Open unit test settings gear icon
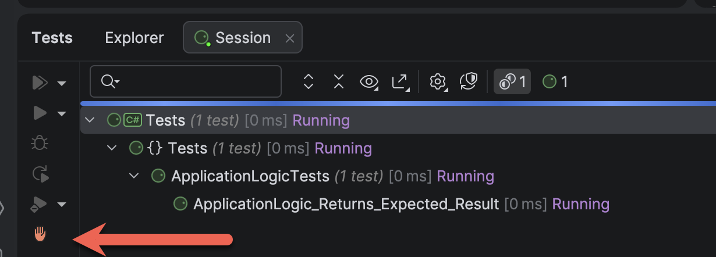 (437, 82)
